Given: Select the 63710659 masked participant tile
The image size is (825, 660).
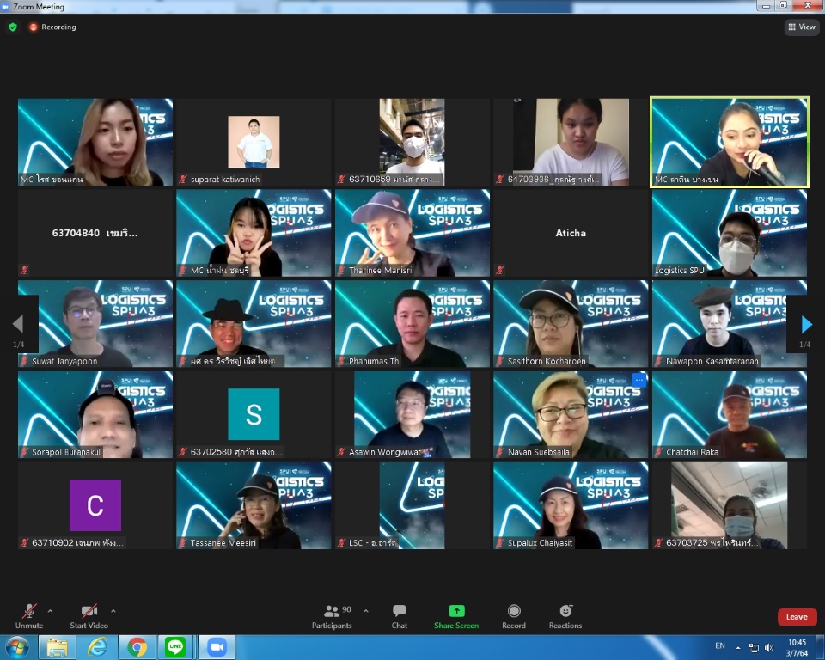Looking at the screenshot, I should pos(412,142).
